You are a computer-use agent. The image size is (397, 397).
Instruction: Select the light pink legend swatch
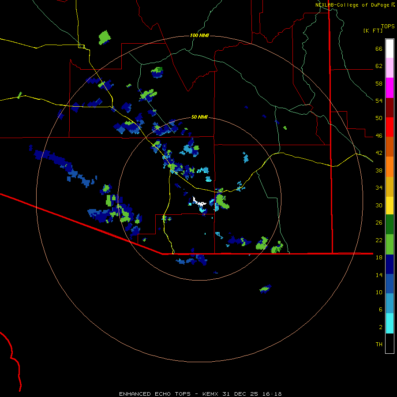[x=390, y=68]
